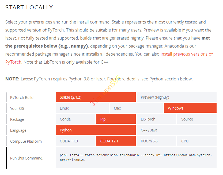The image size is (223, 175).
Task: Pick Mac as the operating system
Action: pos(136,108)
